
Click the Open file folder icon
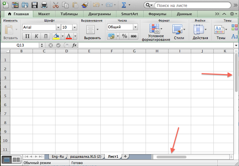[25, 5]
